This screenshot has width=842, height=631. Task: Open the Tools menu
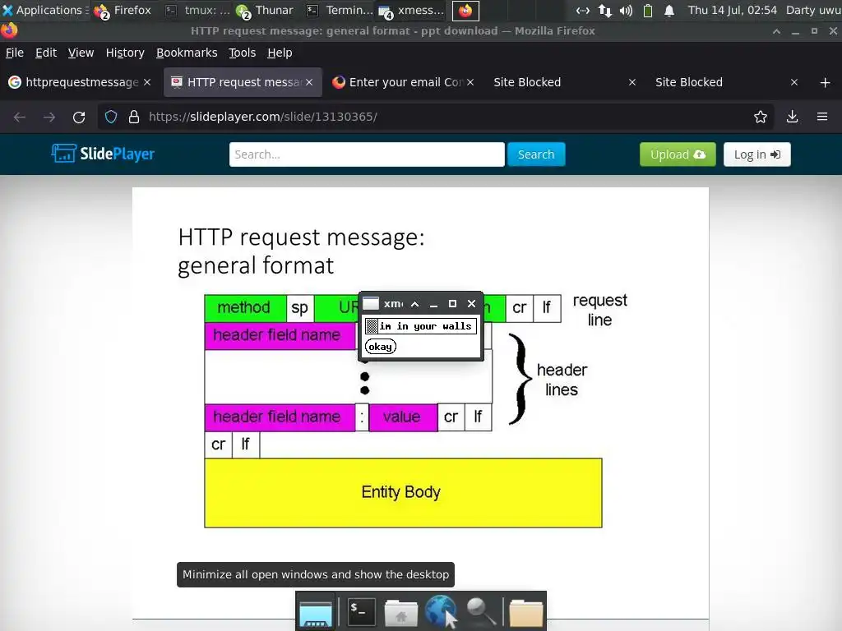(x=243, y=53)
